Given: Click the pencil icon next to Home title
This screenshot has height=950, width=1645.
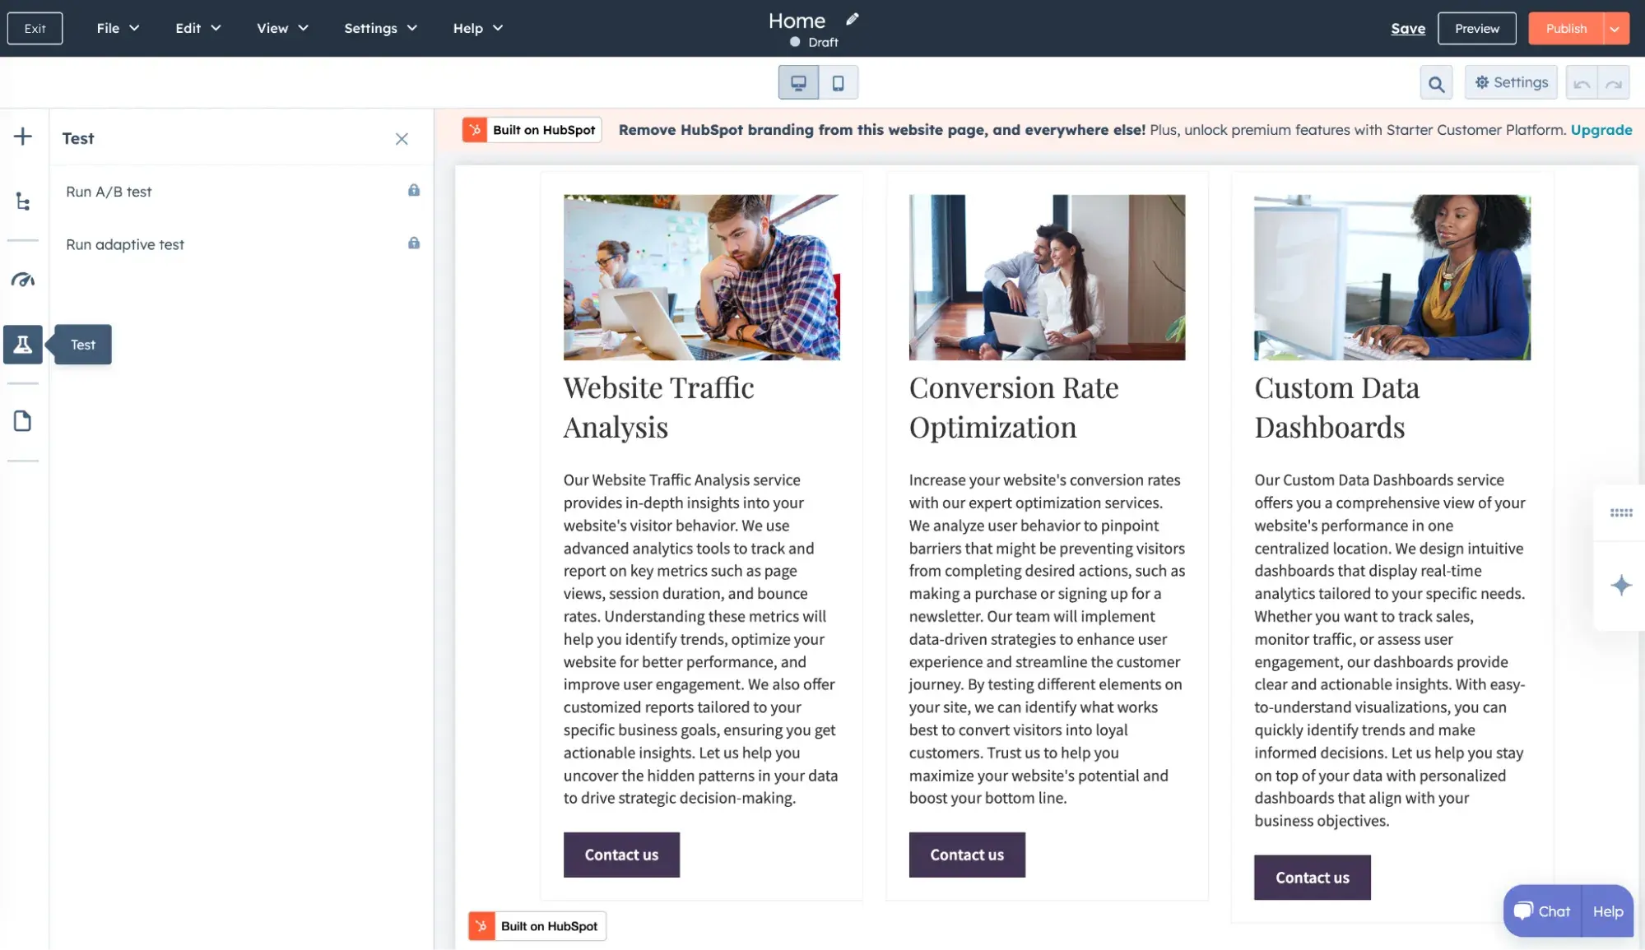Looking at the screenshot, I should coord(853,19).
